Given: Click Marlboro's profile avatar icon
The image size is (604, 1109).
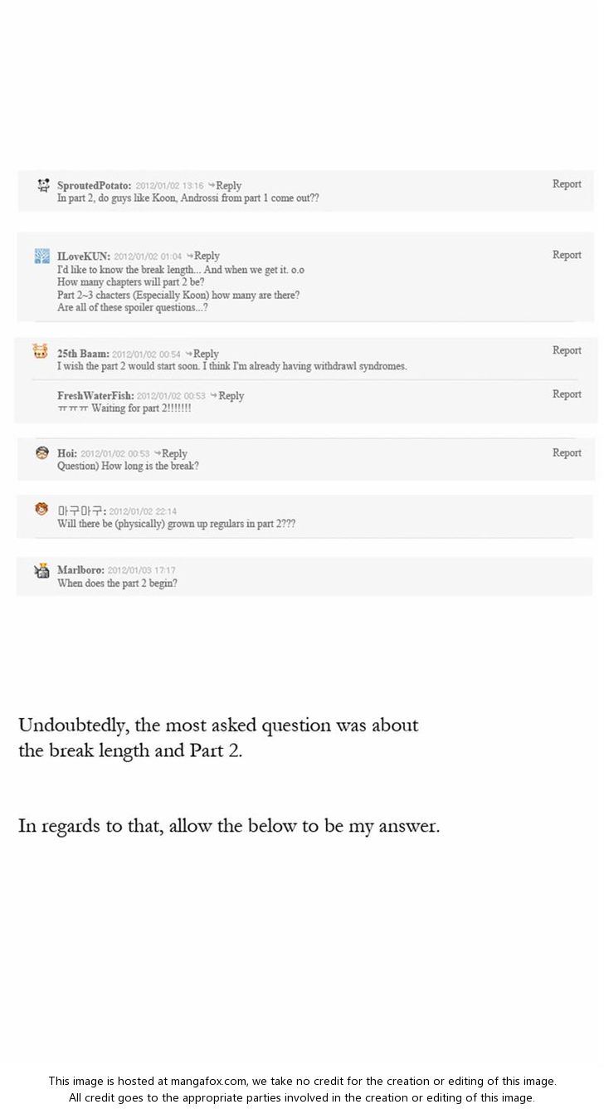Looking at the screenshot, I should click(41, 570).
